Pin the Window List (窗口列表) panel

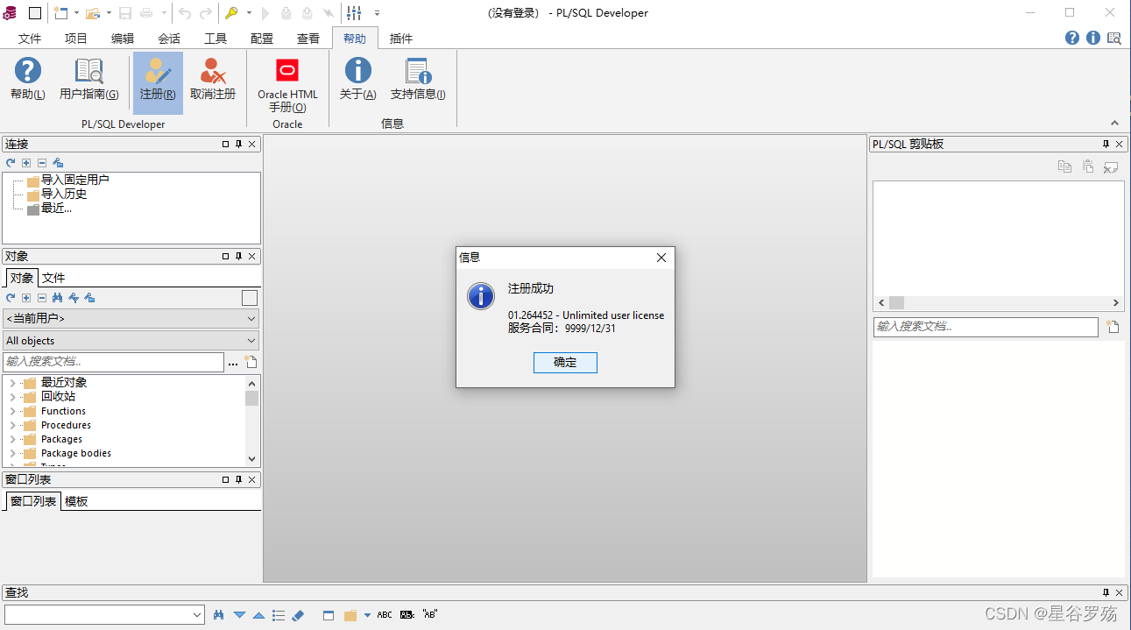tap(238, 480)
